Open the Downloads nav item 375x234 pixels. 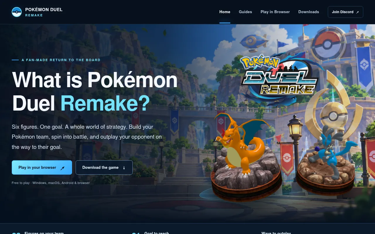click(308, 12)
